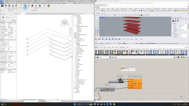189x106 pixels.
Task: Open the Curve menu in Rhino
Action: (x=104, y=3)
